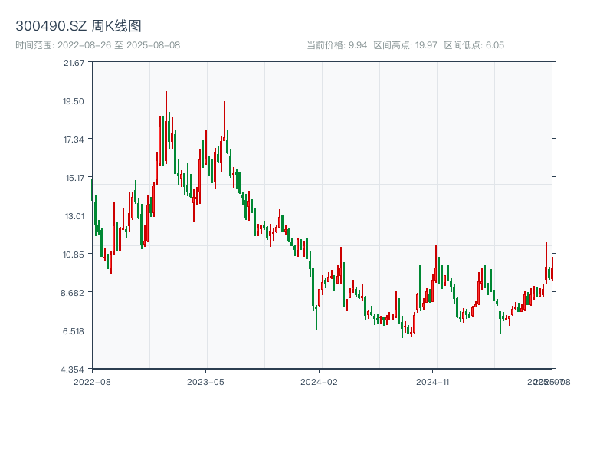
Task: Click the chart title 300490.SZ 周K线图
Action: point(78,26)
